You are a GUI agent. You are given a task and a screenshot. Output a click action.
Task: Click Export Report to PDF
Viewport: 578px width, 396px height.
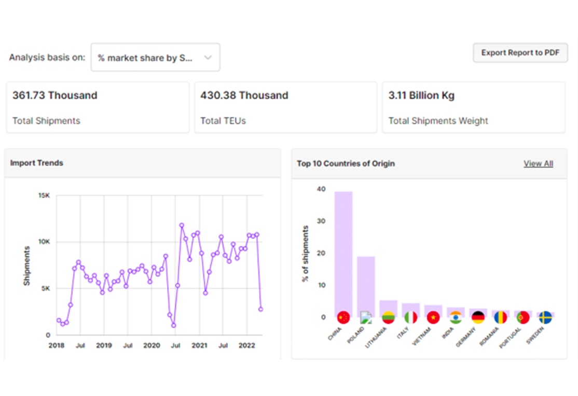click(x=520, y=52)
